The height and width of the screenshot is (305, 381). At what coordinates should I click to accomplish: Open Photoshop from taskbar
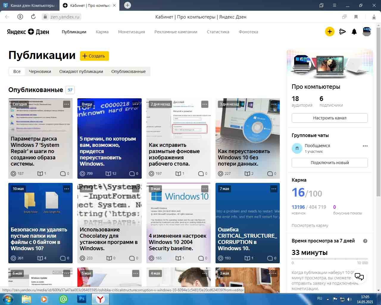82,299
